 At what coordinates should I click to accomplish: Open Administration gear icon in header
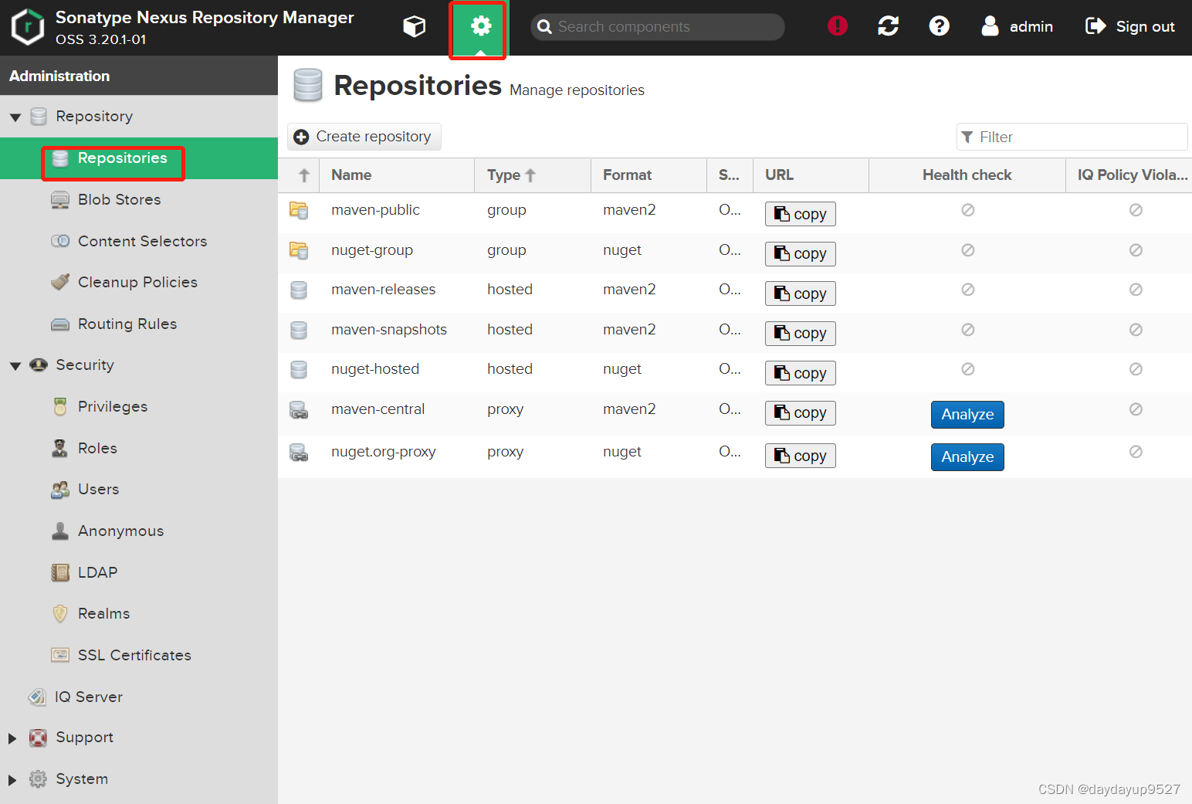click(x=480, y=27)
